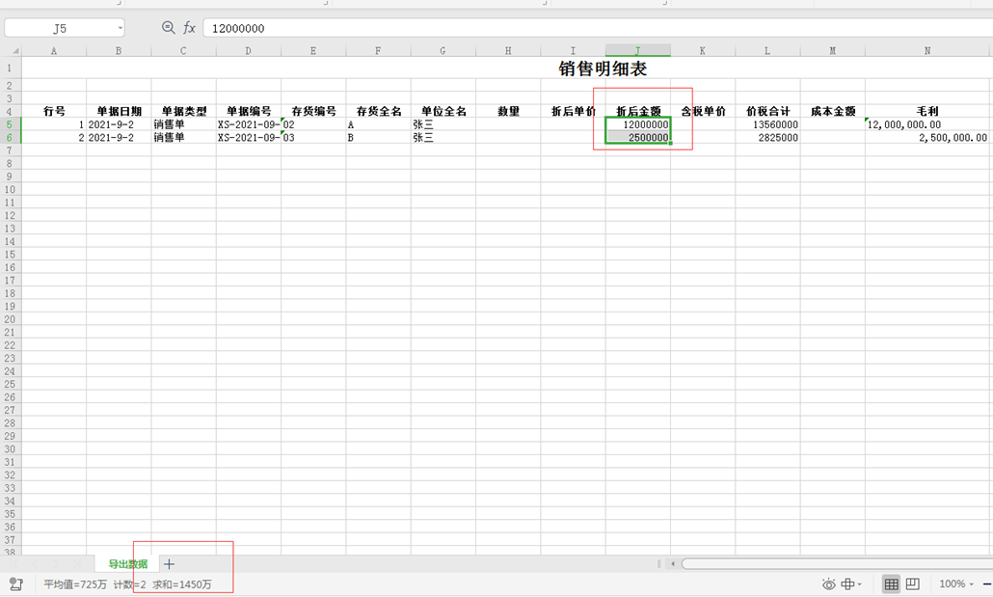Click 存货编号 cell 03

[313, 138]
